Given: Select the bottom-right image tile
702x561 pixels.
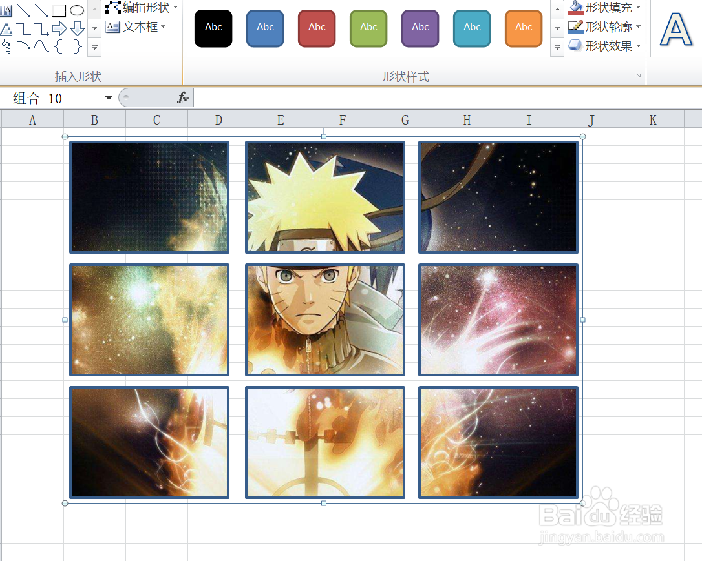Looking at the screenshot, I should pyautogui.click(x=498, y=443).
